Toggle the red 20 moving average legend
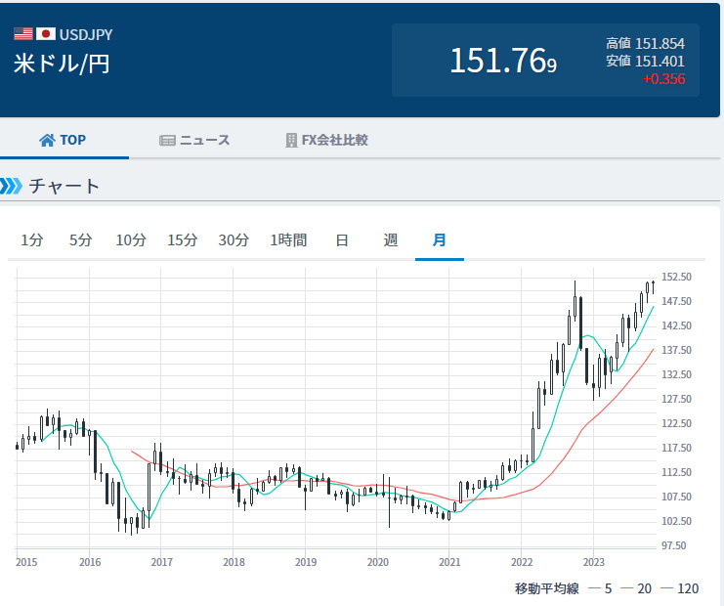Image resolution: width=724 pixels, height=606 pixels. click(636, 588)
